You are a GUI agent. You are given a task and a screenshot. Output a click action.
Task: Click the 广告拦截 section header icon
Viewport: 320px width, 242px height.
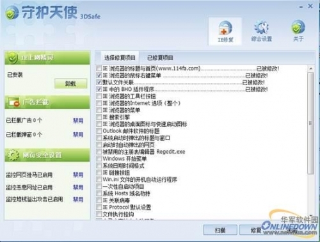[13, 102]
